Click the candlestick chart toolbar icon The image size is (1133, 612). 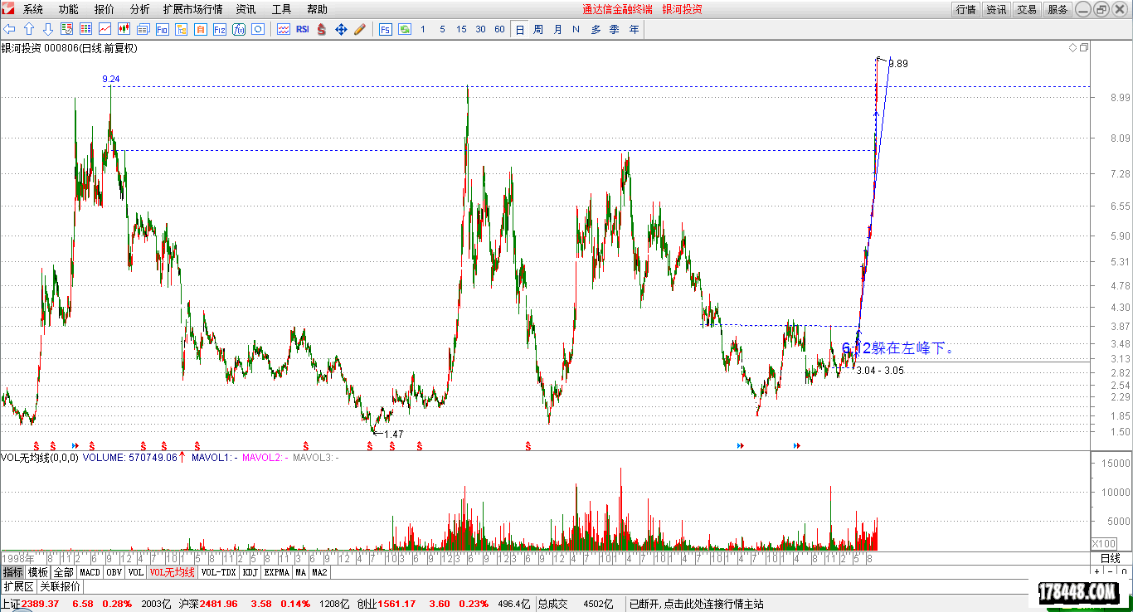(x=124, y=29)
